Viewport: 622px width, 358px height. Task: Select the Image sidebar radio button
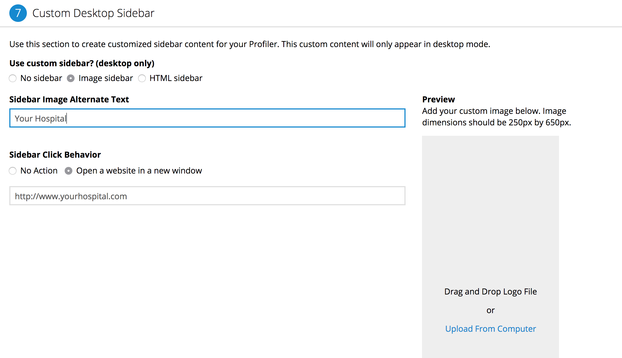click(71, 78)
